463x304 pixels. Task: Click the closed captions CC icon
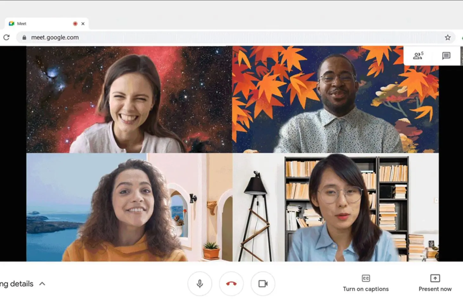pos(365,278)
